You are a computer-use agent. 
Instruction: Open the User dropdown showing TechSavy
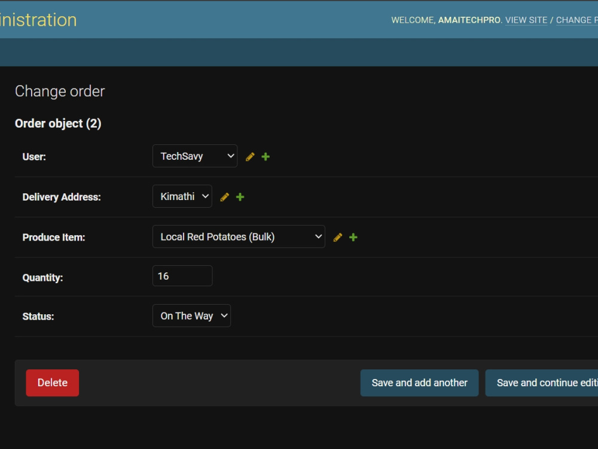click(x=195, y=156)
